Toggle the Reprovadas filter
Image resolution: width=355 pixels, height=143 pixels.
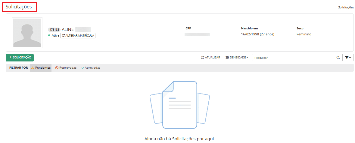(x=66, y=68)
